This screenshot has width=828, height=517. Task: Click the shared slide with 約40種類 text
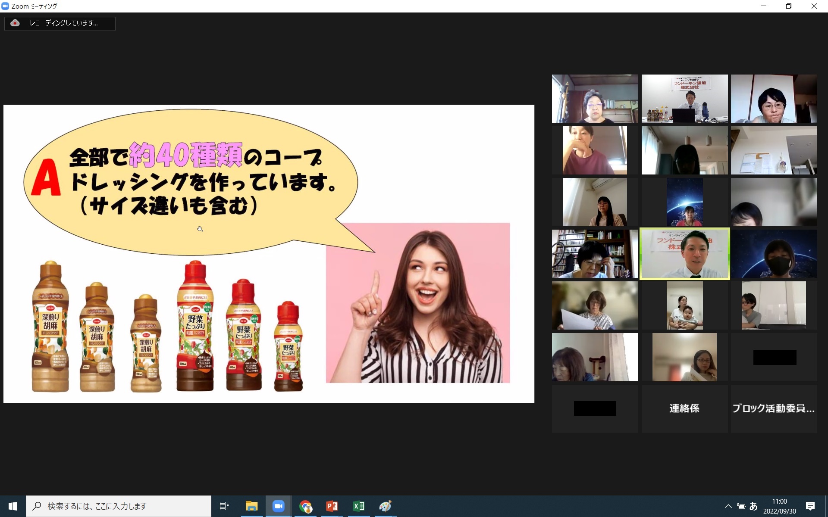269,254
